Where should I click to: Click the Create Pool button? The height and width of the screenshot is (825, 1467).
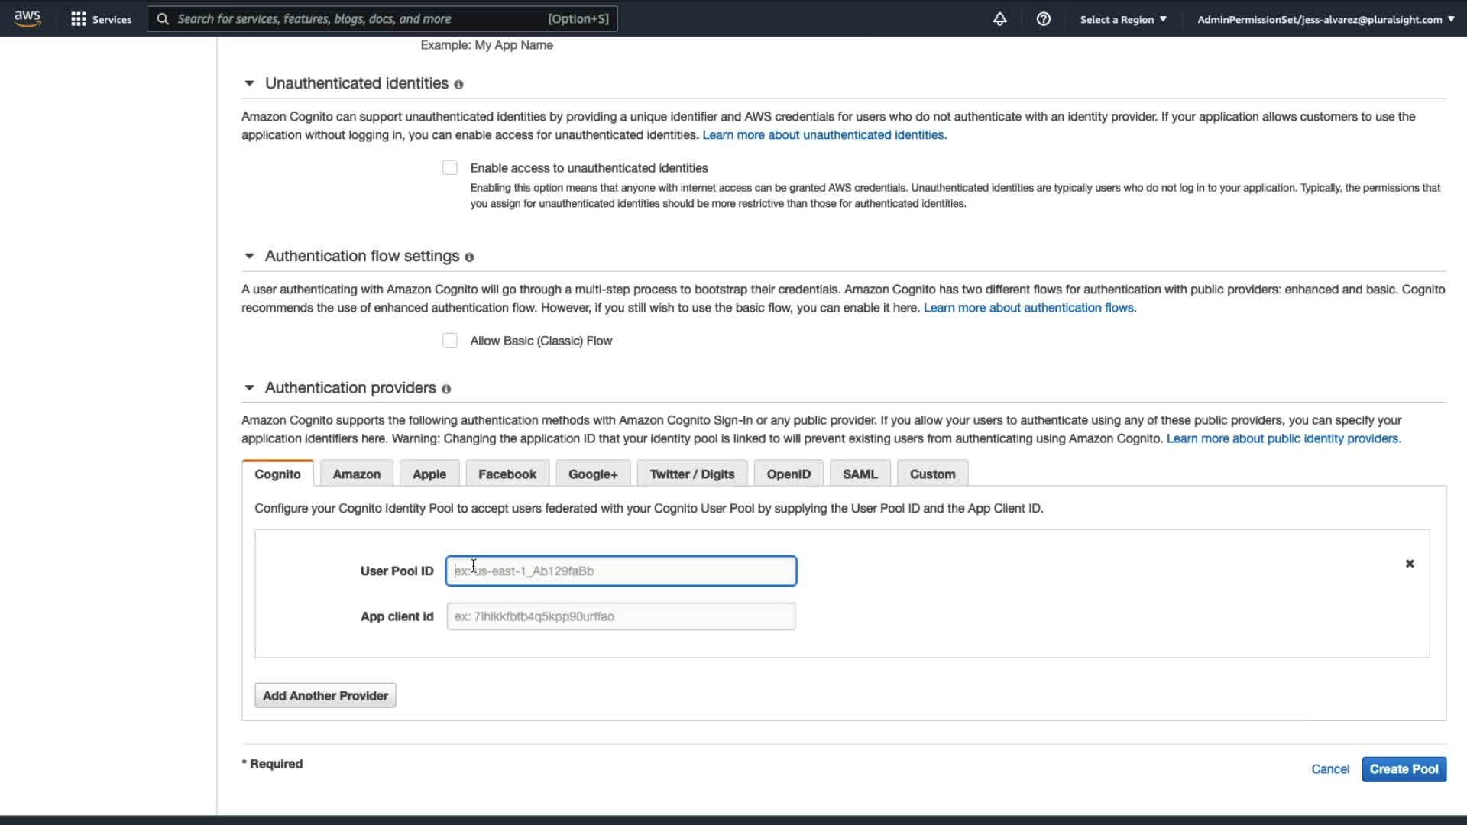[1403, 769]
